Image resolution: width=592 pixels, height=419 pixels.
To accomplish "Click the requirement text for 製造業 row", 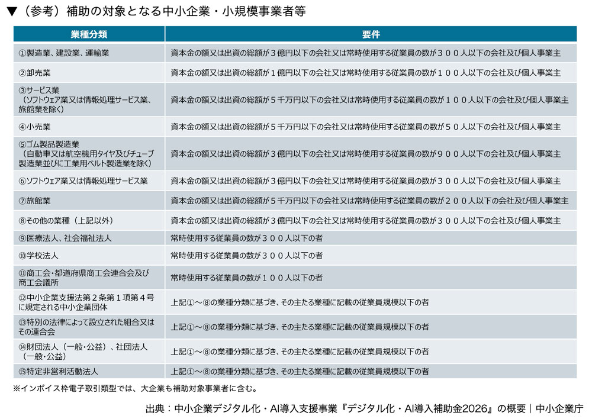I will (365, 53).
